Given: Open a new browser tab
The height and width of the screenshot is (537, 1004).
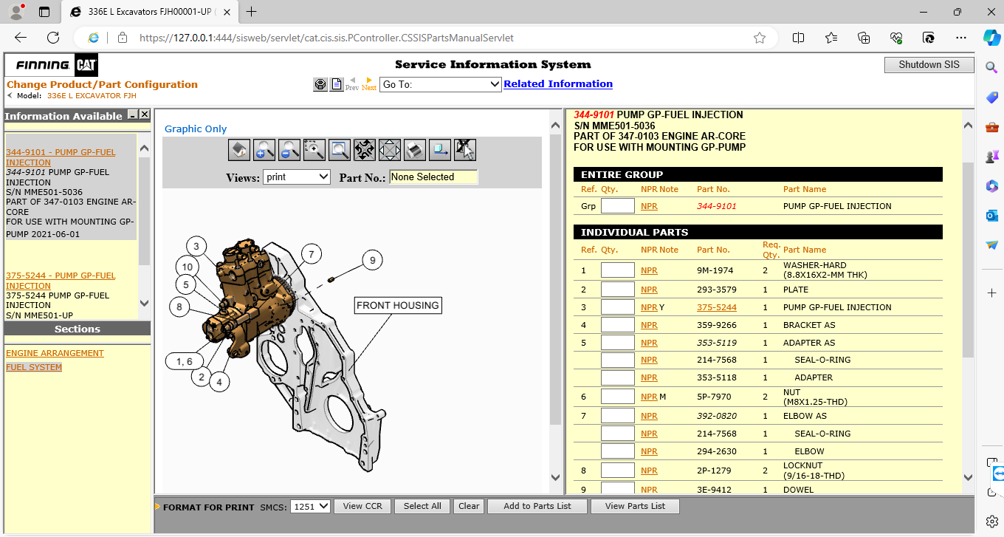Looking at the screenshot, I should (252, 11).
